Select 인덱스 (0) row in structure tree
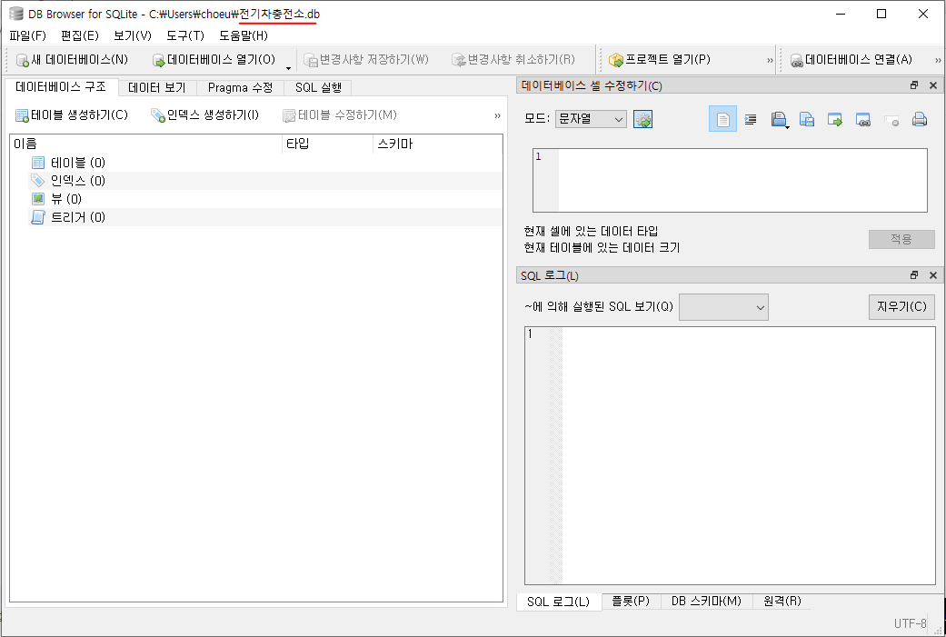 (x=265, y=180)
